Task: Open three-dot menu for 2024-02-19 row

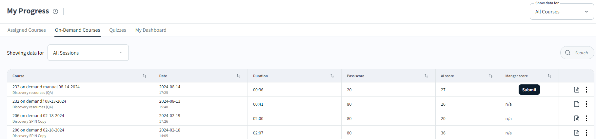Action: [586, 118]
